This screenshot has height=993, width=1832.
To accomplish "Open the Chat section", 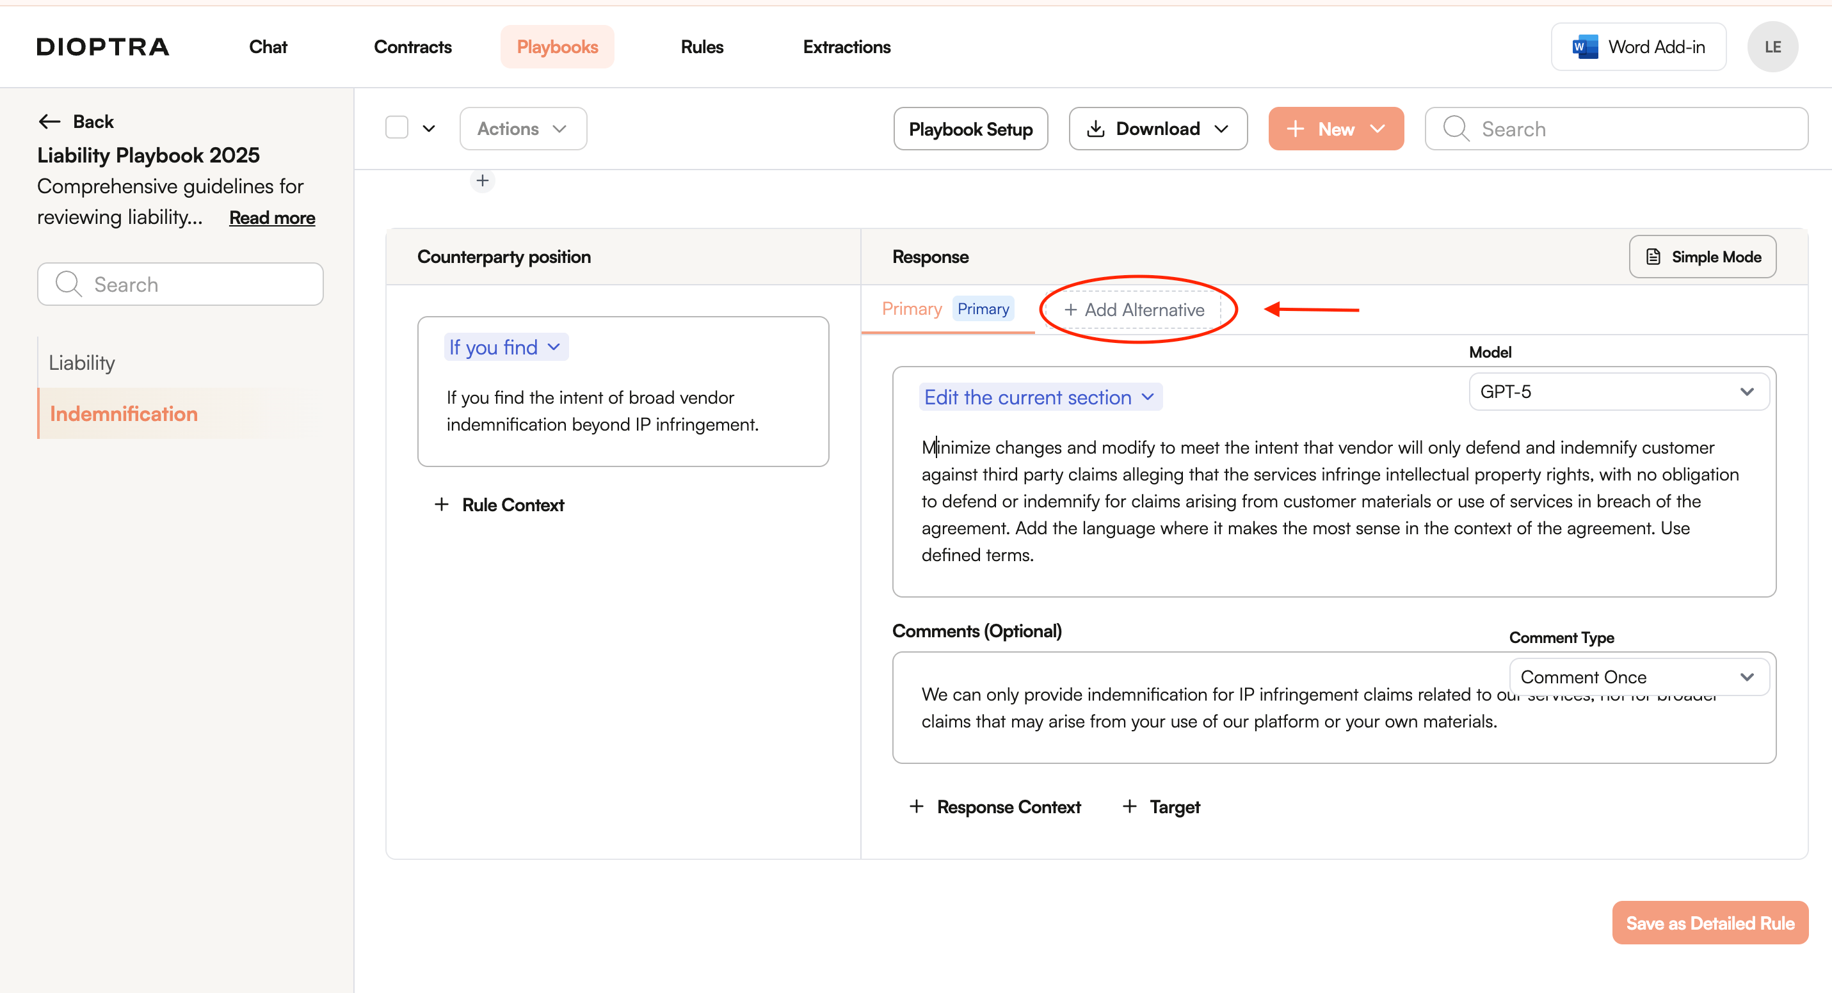I will (268, 47).
